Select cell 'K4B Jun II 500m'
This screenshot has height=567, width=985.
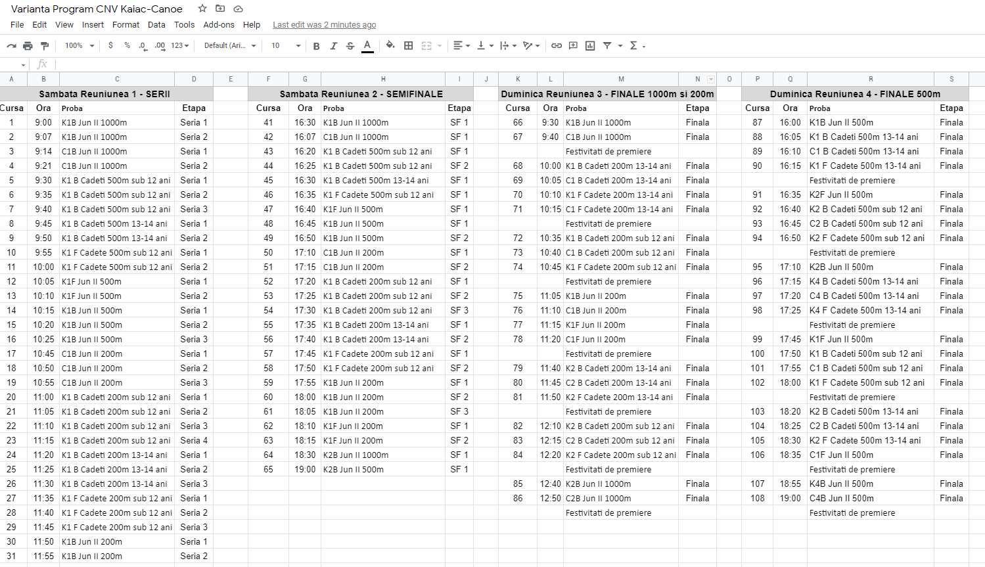point(871,484)
